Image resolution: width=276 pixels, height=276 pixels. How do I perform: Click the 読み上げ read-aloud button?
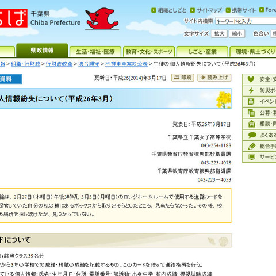tap(214, 78)
